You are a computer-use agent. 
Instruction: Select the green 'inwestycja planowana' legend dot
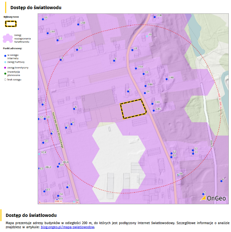(5, 73)
